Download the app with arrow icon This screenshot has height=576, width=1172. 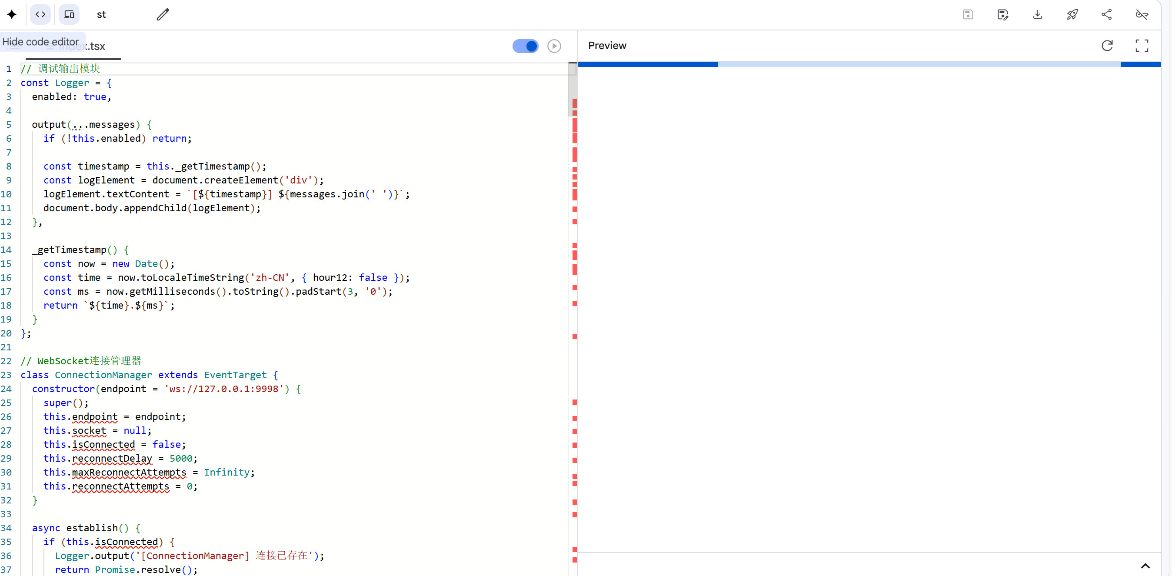[1037, 14]
